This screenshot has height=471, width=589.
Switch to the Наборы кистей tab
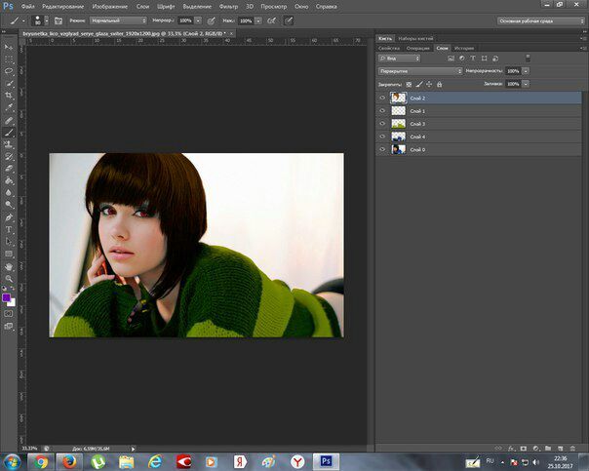coord(415,38)
